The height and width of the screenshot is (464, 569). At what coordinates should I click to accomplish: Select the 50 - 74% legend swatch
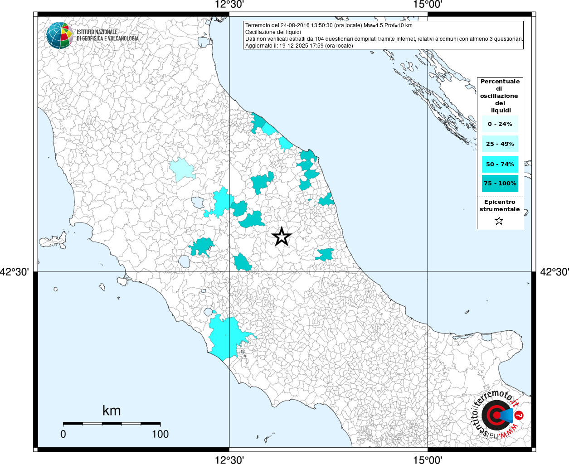coord(500,164)
